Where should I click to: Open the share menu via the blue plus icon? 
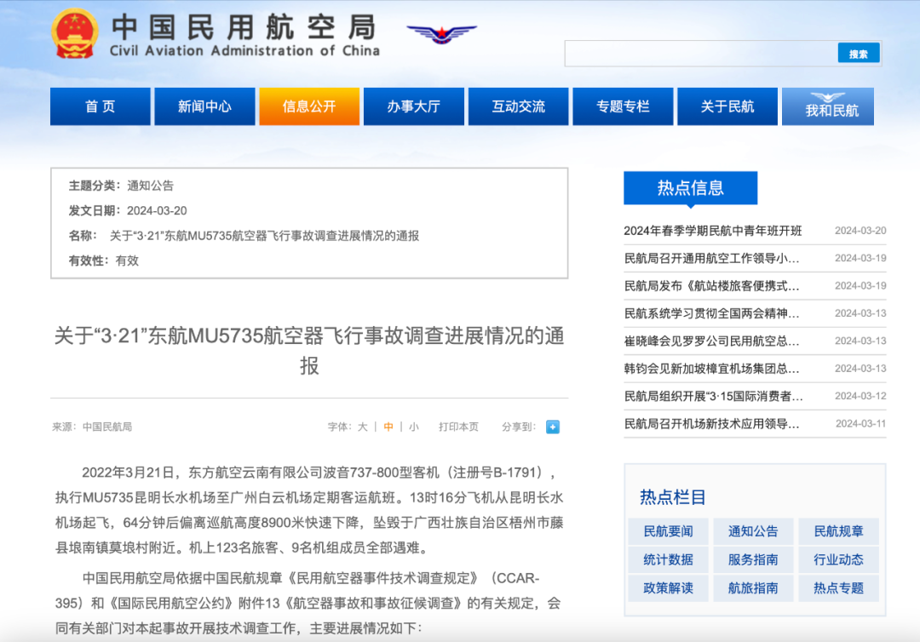click(x=552, y=427)
